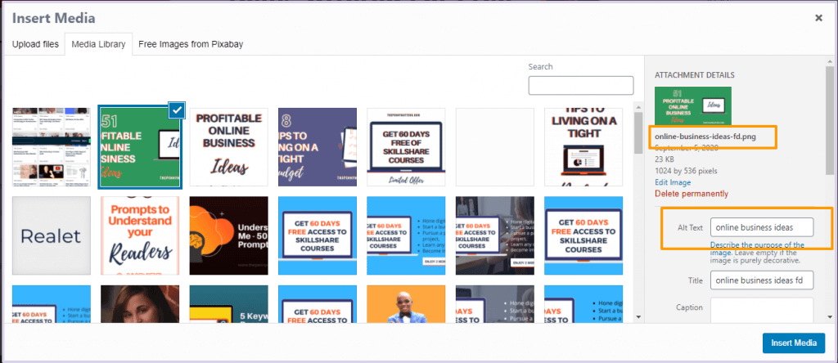Select Get 60 Days Free Limited Offer image

tap(406, 147)
